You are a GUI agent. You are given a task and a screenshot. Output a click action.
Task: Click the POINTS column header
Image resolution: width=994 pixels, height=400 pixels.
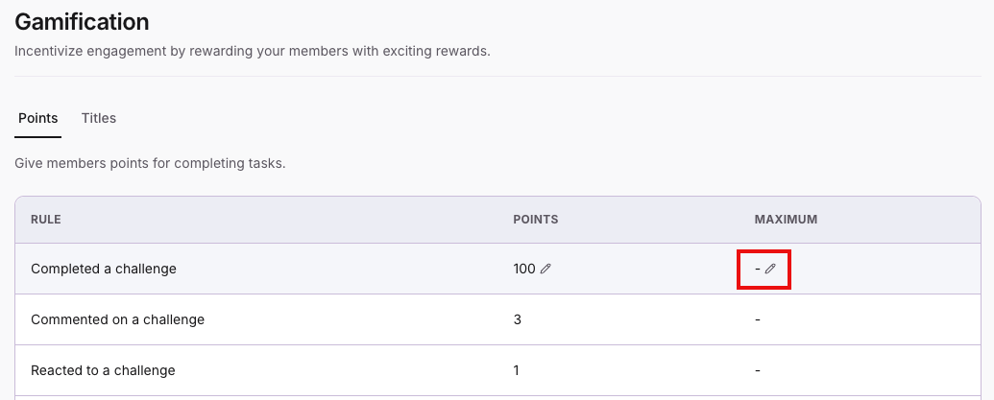[x=536, y=220]
